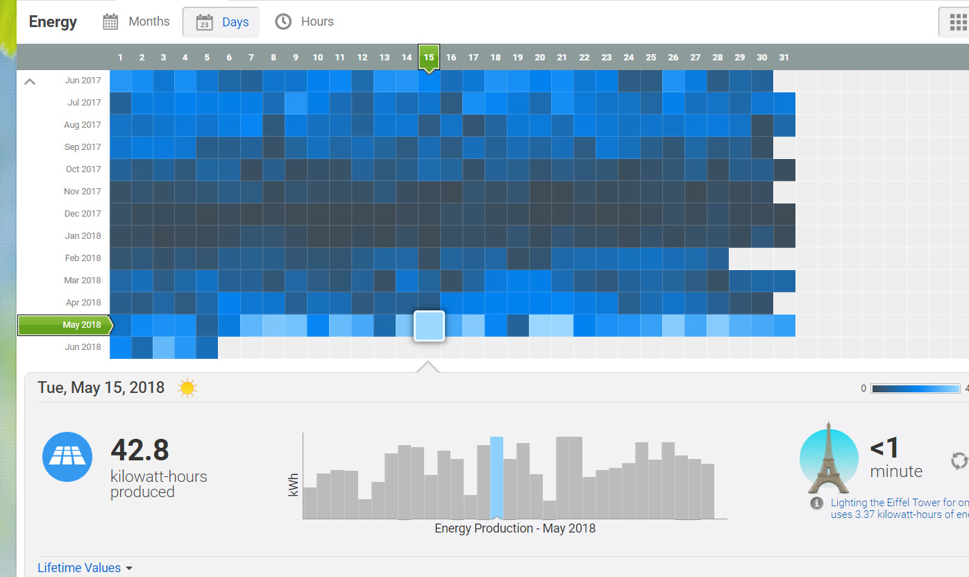The image size is (969, 577).
Task: Click the first bar in the production chart
Action: click(310, 503)
